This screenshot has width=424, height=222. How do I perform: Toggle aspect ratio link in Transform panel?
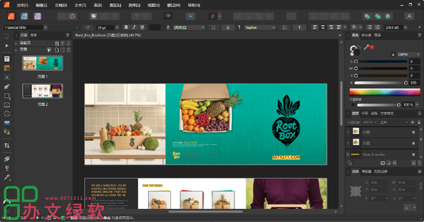click(x=421, y=186)
